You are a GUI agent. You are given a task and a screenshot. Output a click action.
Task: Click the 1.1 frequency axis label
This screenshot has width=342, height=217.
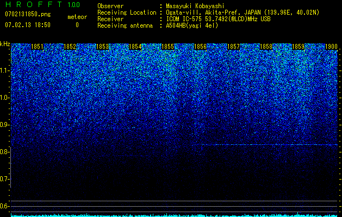tap(4, 71)
